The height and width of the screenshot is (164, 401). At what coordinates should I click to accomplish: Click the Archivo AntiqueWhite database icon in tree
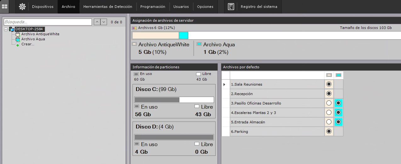pos(18,34)
